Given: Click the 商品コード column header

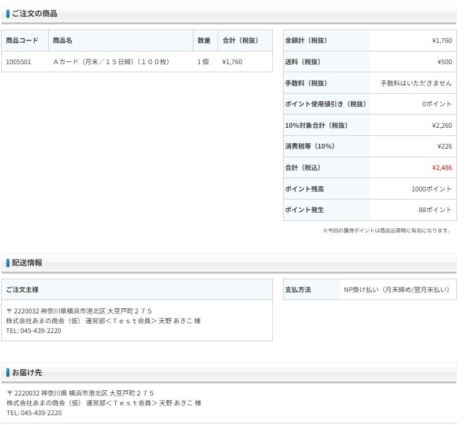Looking at the screenshot, I should click(22, 40).
